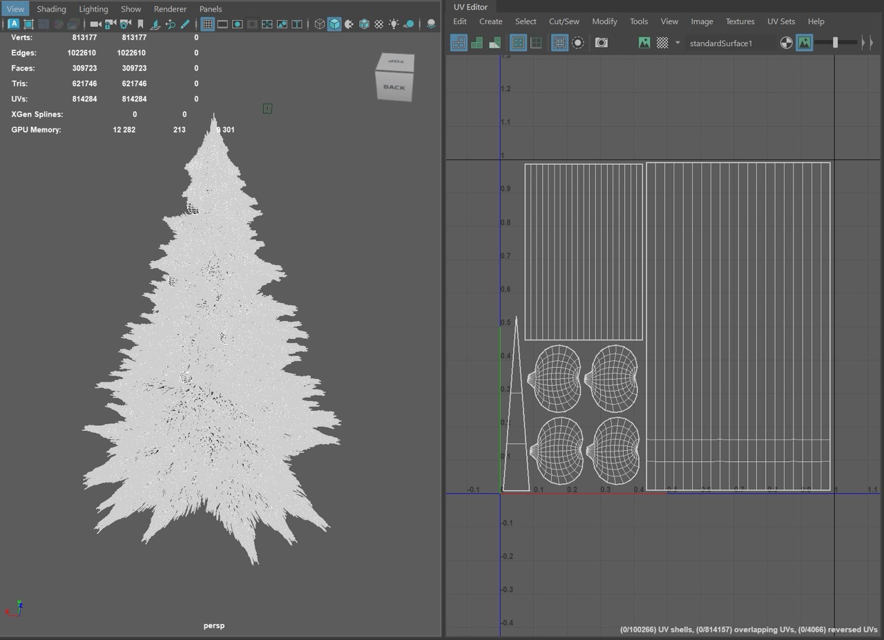Click the wireframe cube display icon
This screenshot has width=884, height=640.
pos(319,24)
